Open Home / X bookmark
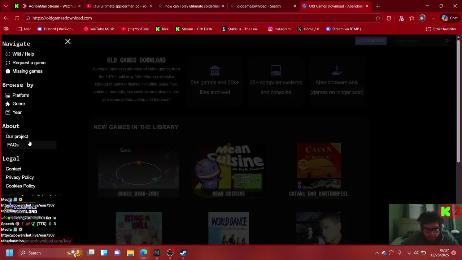This screenshot has width=462, height=260. 308,29
